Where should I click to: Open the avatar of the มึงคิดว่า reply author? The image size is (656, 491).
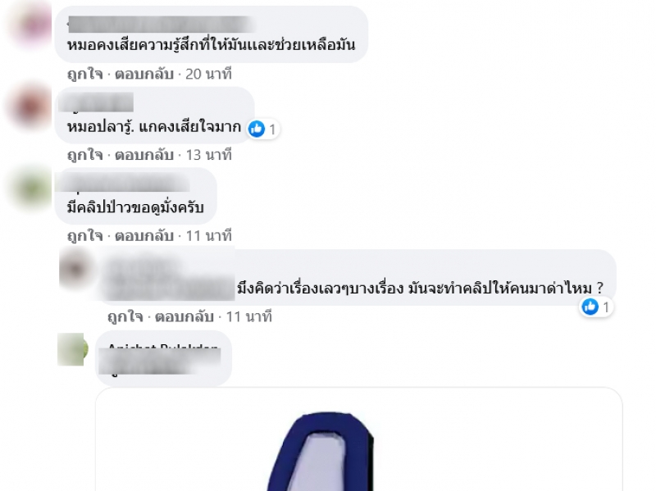pos(76,269)
